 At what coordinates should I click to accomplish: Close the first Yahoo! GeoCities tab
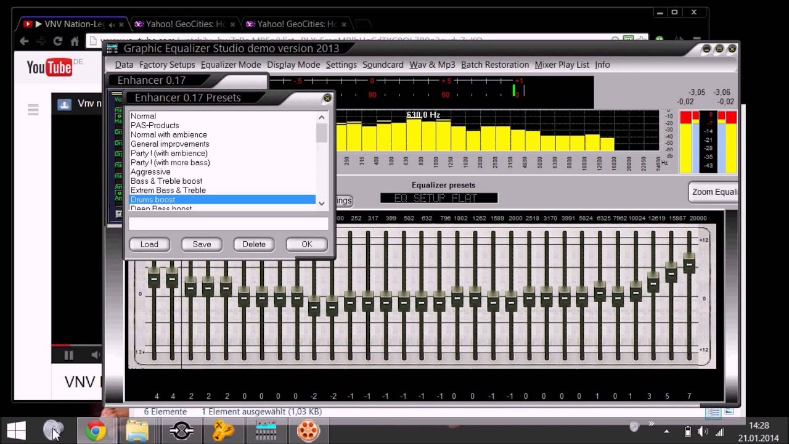[232, 25]
